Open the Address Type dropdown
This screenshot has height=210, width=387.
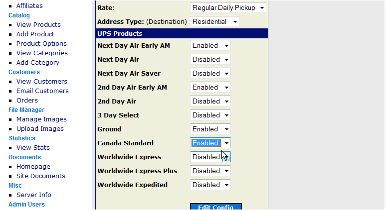[214, 22]
